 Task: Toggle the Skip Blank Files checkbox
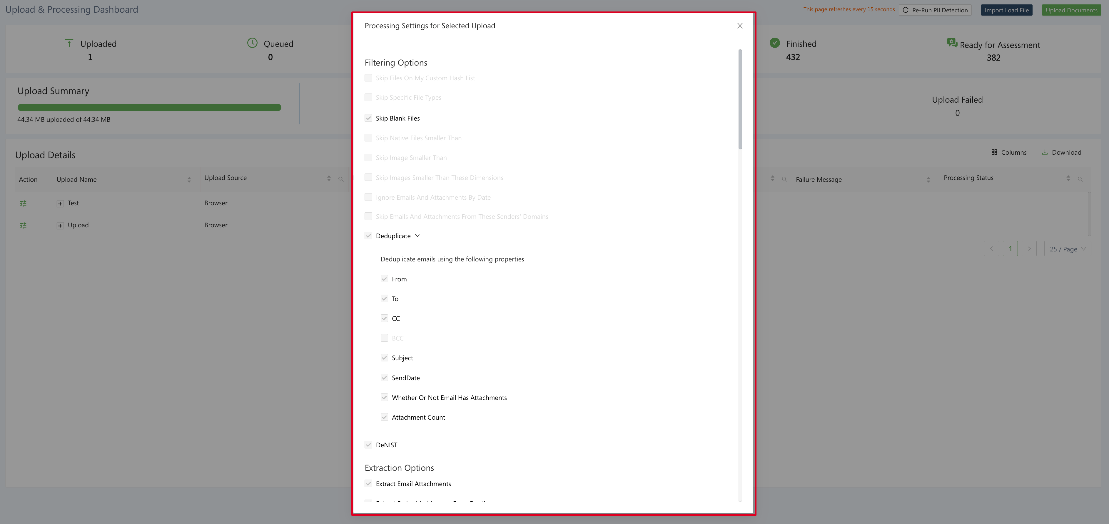(368, 119)
